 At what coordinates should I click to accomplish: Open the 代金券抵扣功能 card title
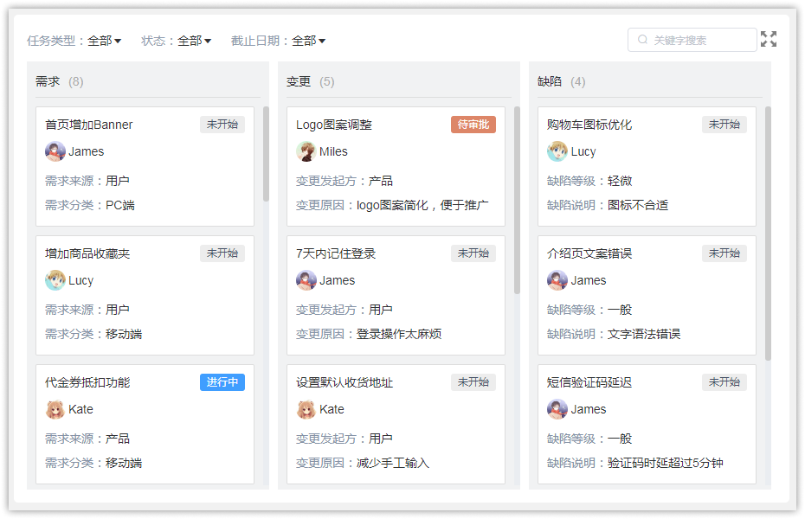tap(87, 382)
